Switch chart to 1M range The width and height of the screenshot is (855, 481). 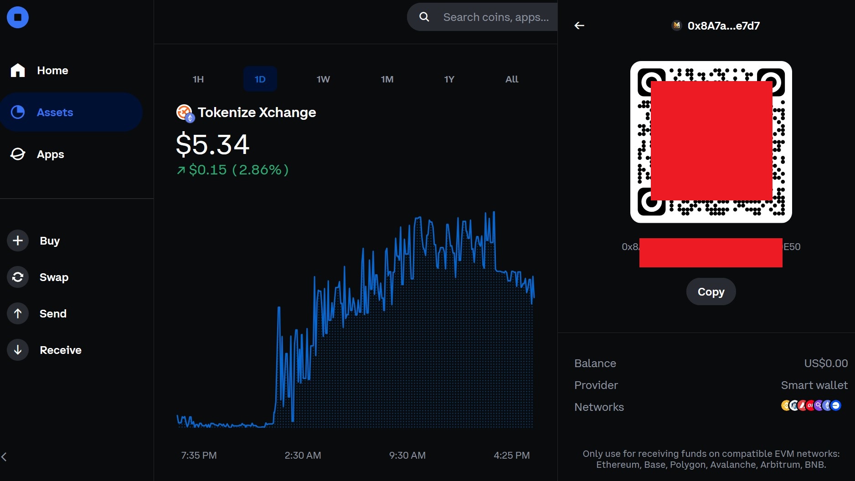[387, 79]
